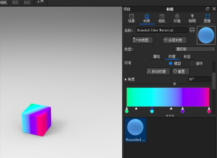Open the 场景 (Scene) tab icon
217x158 pixels.
[x=131, y=16]
